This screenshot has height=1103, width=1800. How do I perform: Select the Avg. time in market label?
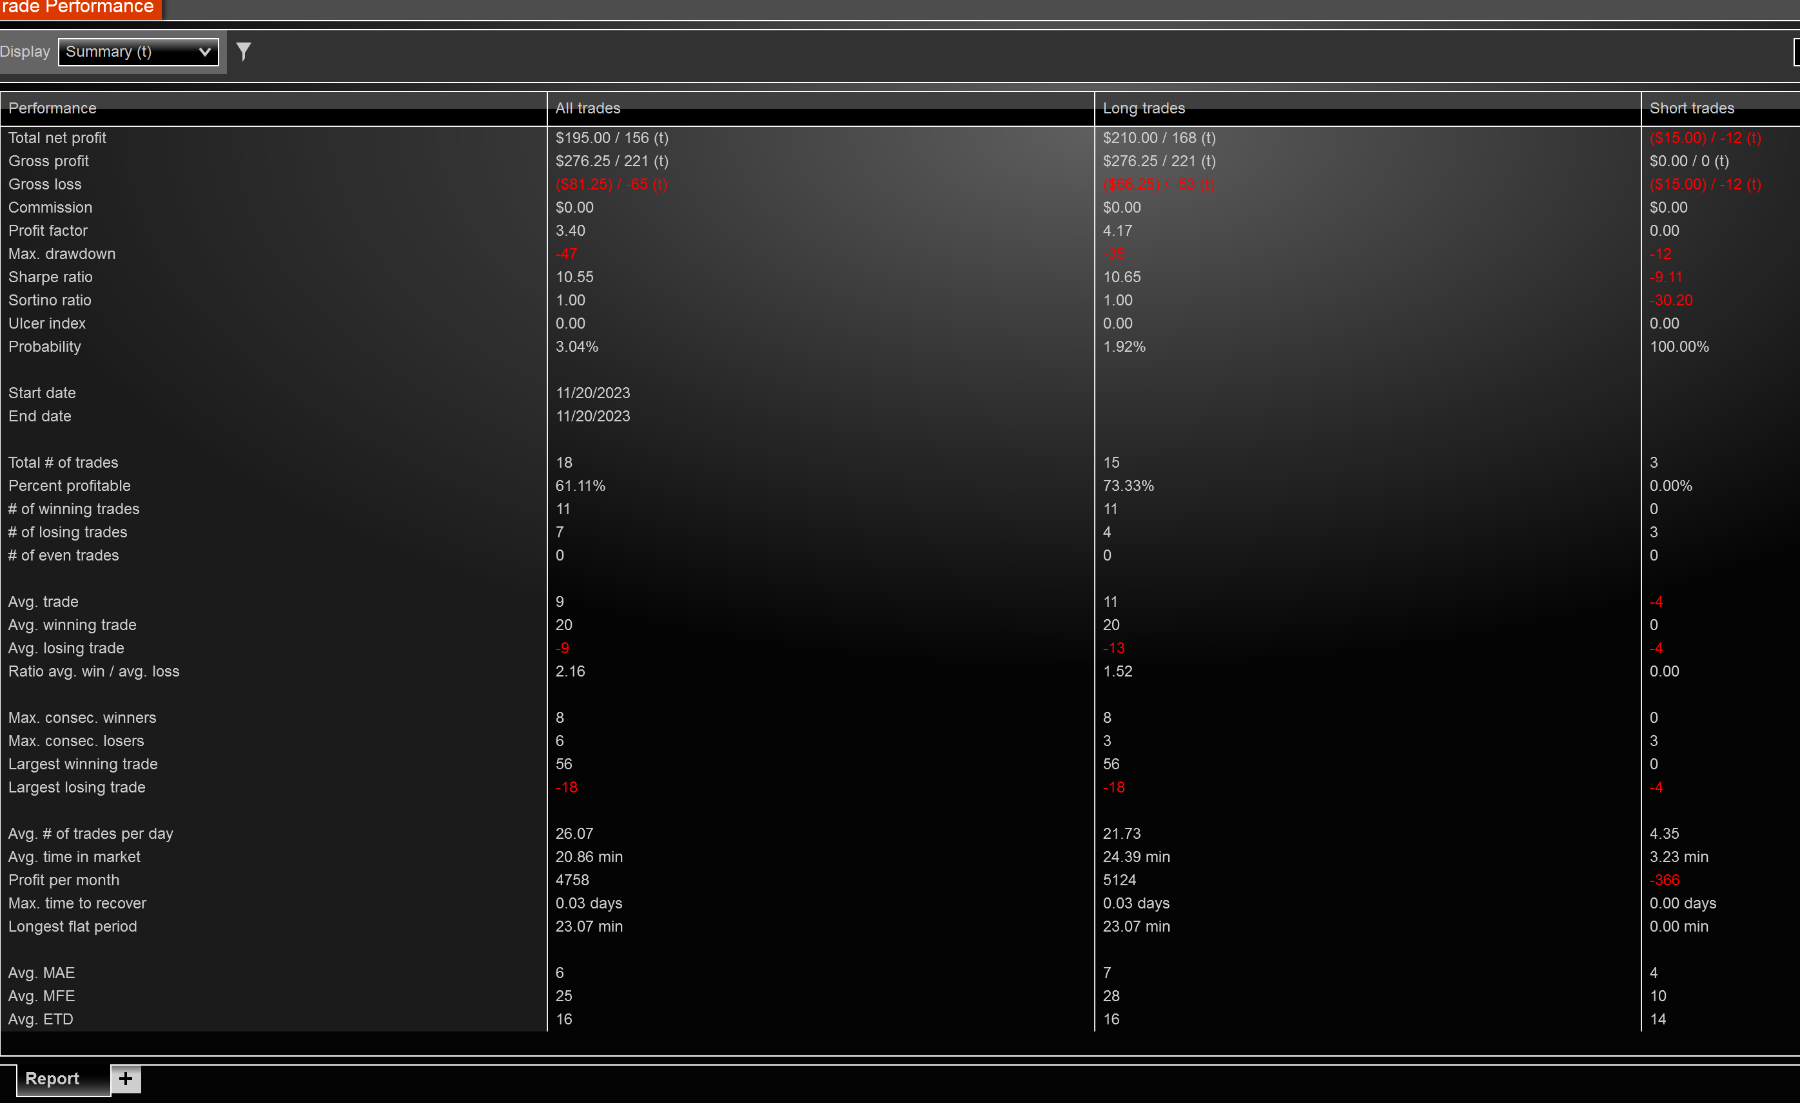(75, 858)
